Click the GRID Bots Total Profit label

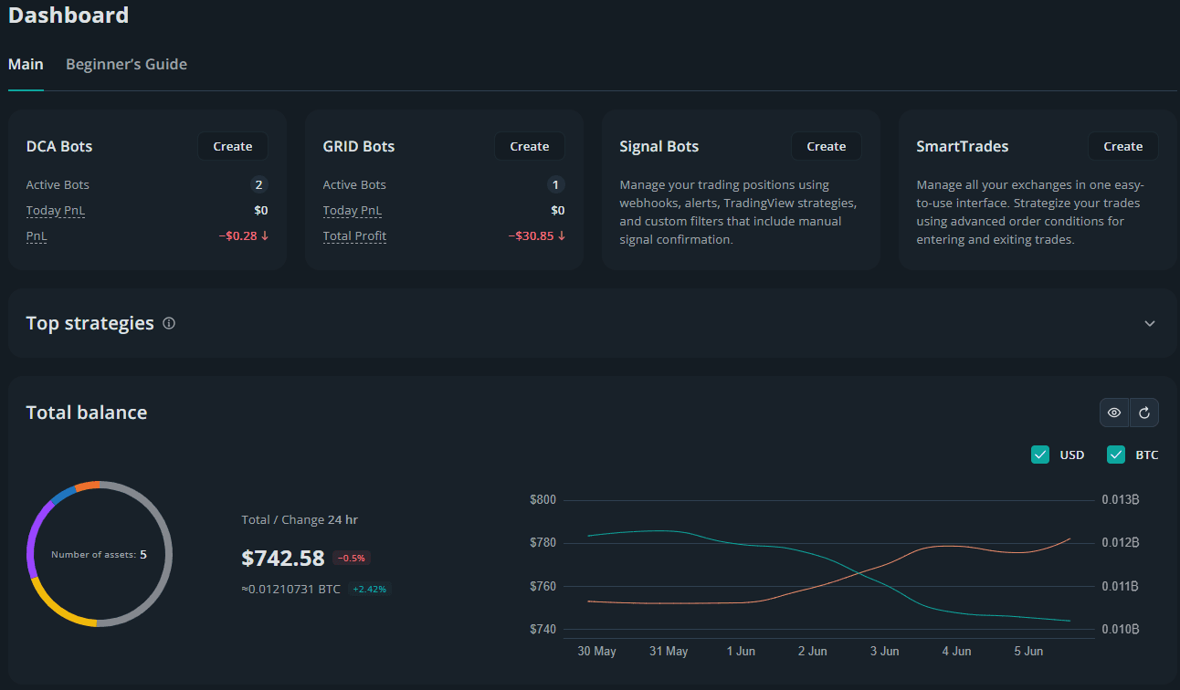tap(354, 236)
